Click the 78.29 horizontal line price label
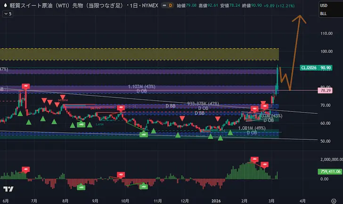343x204 pixels. 326,90
